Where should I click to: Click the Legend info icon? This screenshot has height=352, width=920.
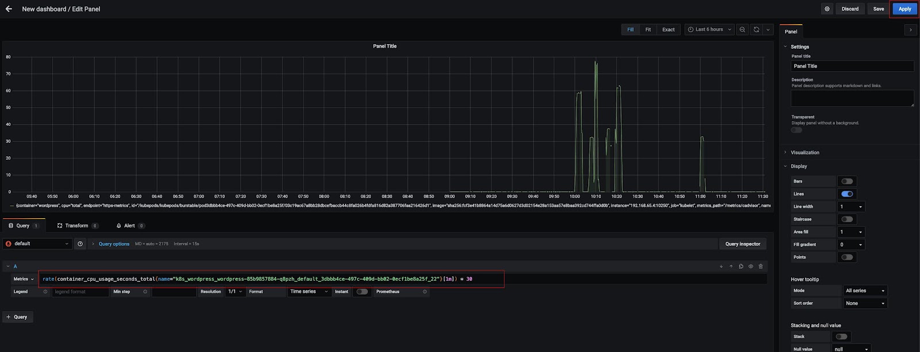[x=45, y=292]
